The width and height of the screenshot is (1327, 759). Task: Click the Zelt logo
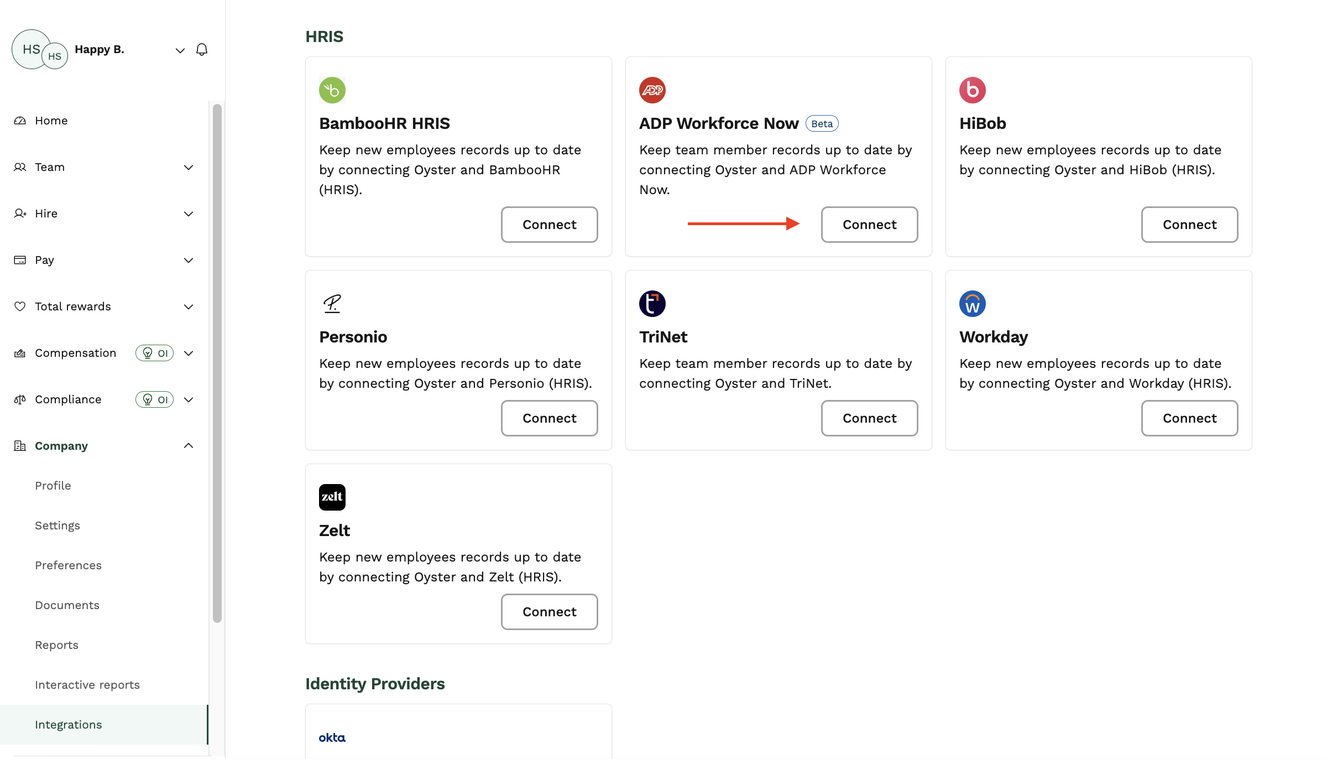332,497
